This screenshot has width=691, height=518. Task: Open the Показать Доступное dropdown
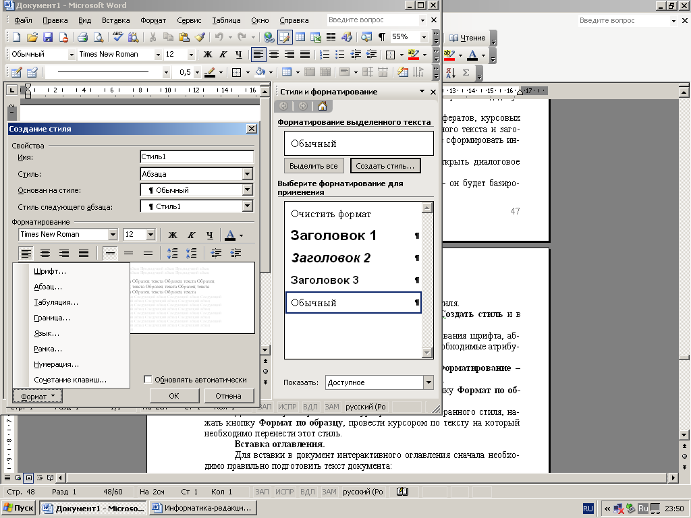click(x=429, y=382)
